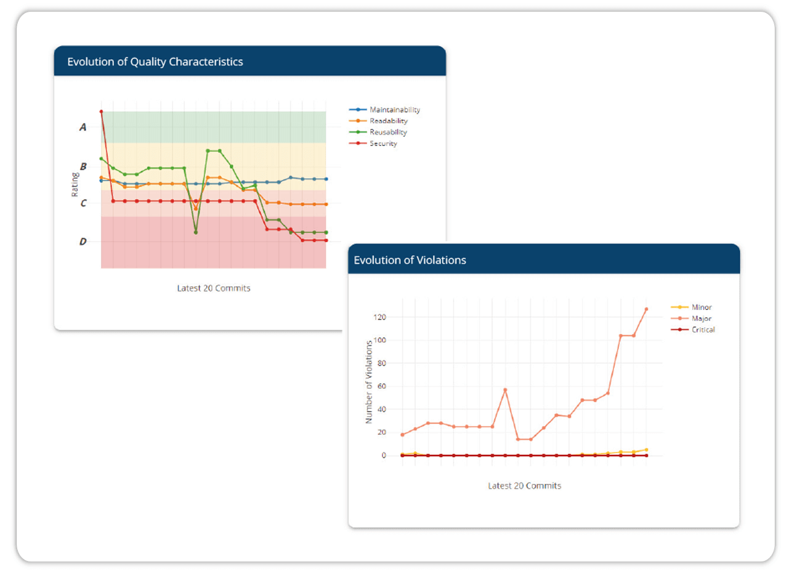
Task: Select the last Maintainability data point
Action: pyautogui.click(x=326, y=179)
